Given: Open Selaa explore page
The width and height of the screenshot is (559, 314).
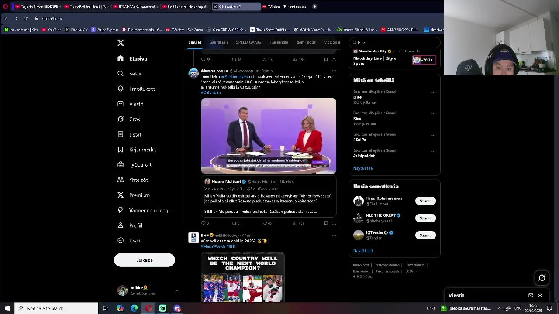Looking at the screenshot, I should point(129,74).
